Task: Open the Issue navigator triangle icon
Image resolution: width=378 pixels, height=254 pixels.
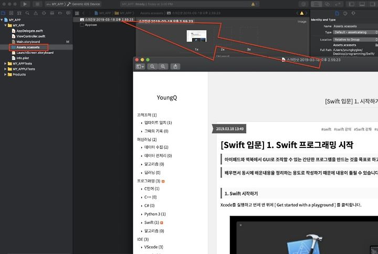Action: click(x=36, y=13)
